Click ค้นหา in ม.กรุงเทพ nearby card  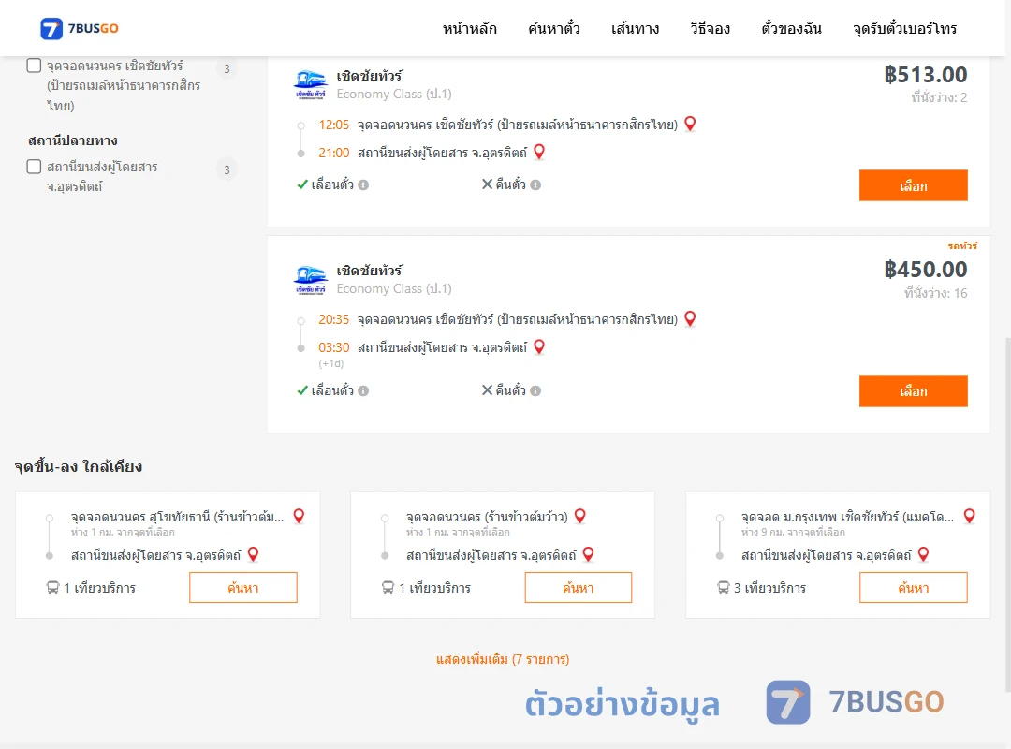click(x=913, y=588)
